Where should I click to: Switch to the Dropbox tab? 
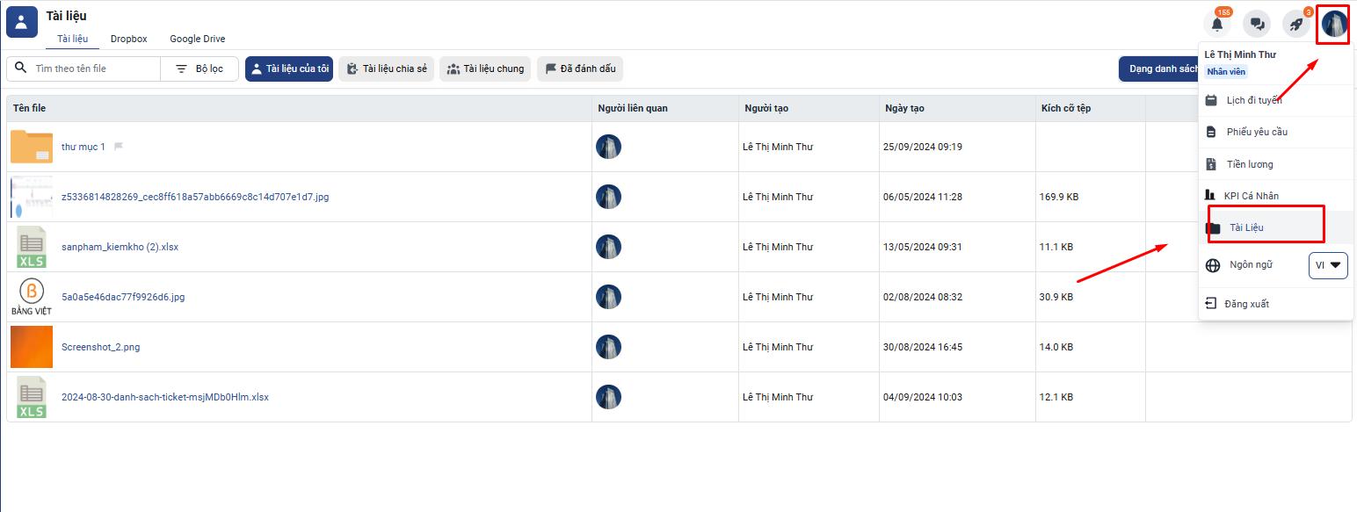point(128,39)
